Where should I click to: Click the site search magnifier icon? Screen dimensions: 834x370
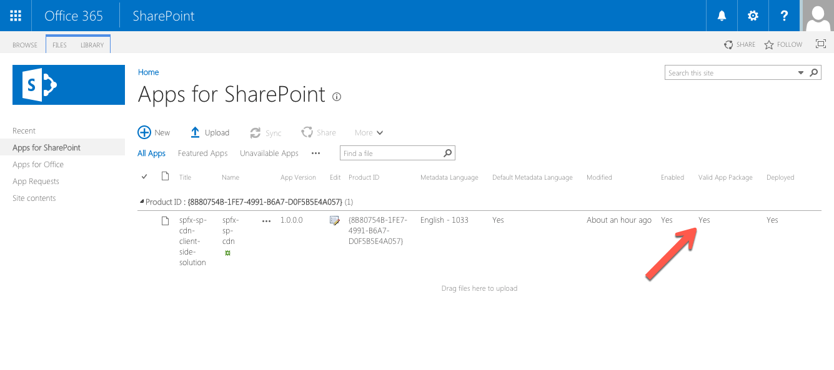pyautogui.click(x=813, y=73)
